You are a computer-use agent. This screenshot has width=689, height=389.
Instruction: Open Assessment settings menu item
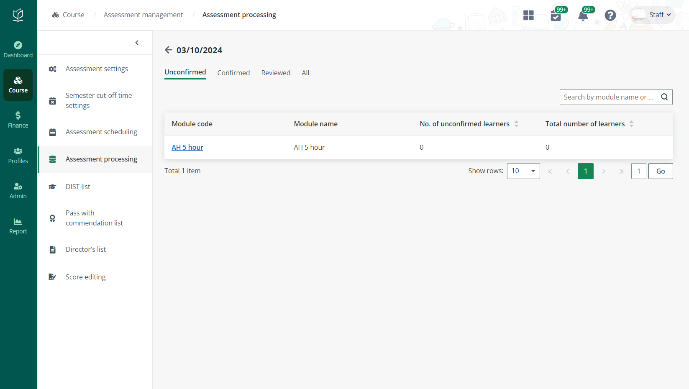pyautogui.click(x=95, y=69)
